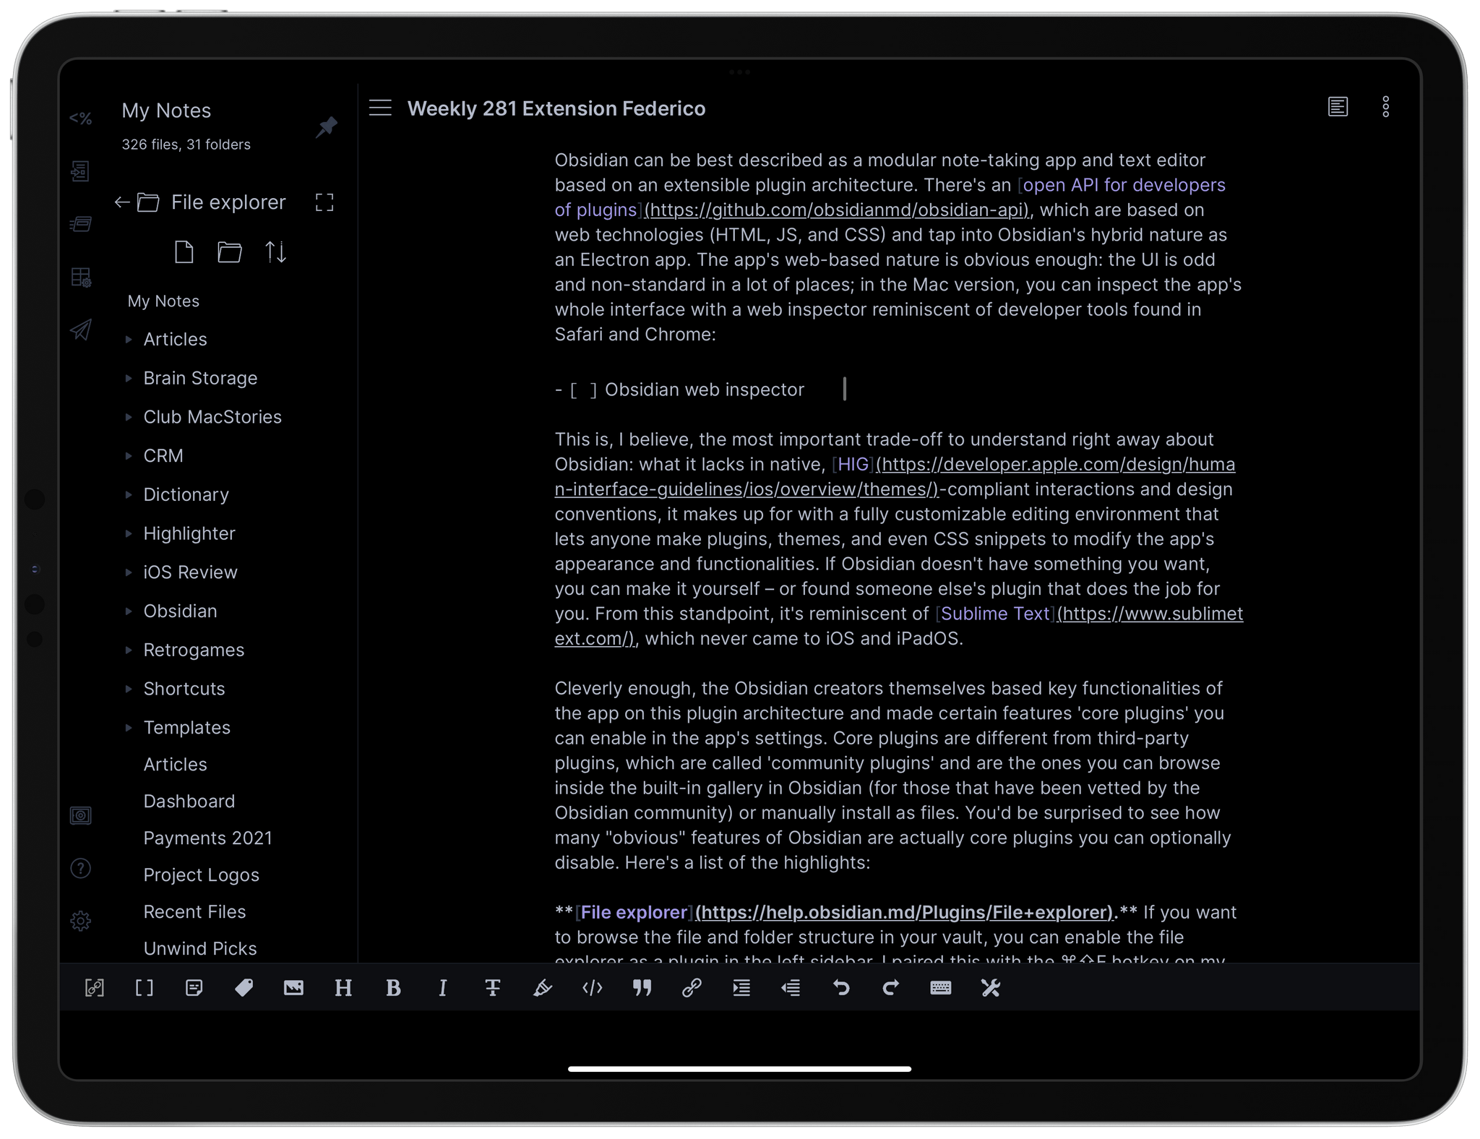This screenshot has height=1139, width=1480.
Task: Configure mobile toolbar with wrench icon
Action: coord(990,988)
